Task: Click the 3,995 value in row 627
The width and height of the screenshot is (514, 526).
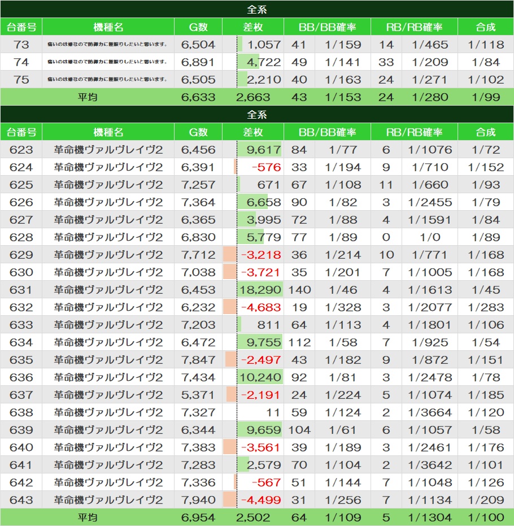Action: tap(264, 220)
